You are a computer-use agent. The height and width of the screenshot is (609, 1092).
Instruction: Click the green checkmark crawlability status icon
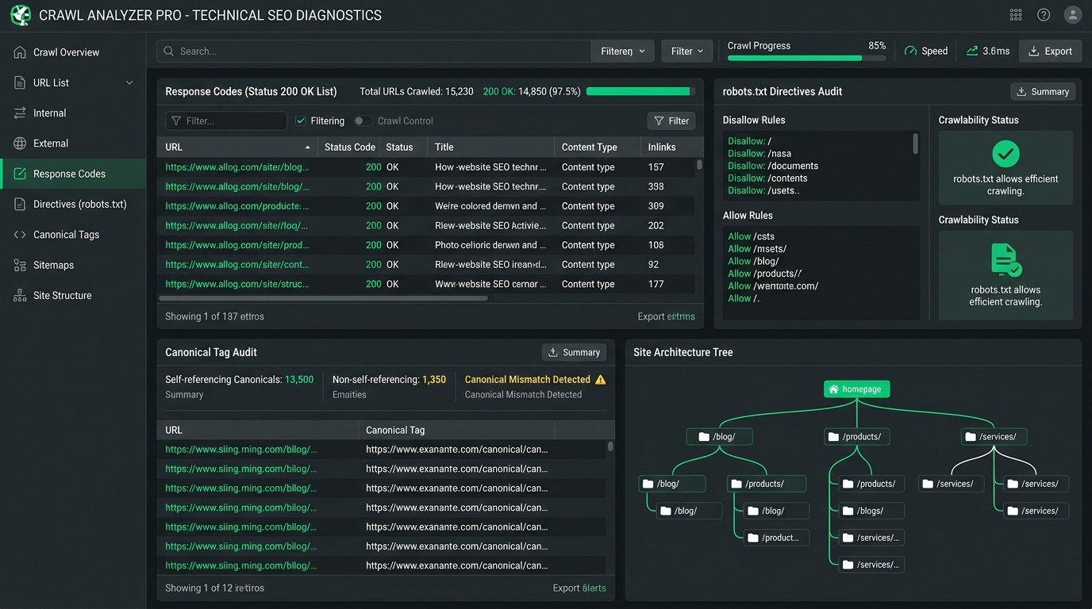tap(1005, 153)
